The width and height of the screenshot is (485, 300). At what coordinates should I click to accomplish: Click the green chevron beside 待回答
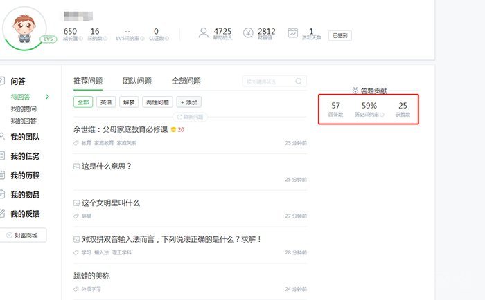47,97
